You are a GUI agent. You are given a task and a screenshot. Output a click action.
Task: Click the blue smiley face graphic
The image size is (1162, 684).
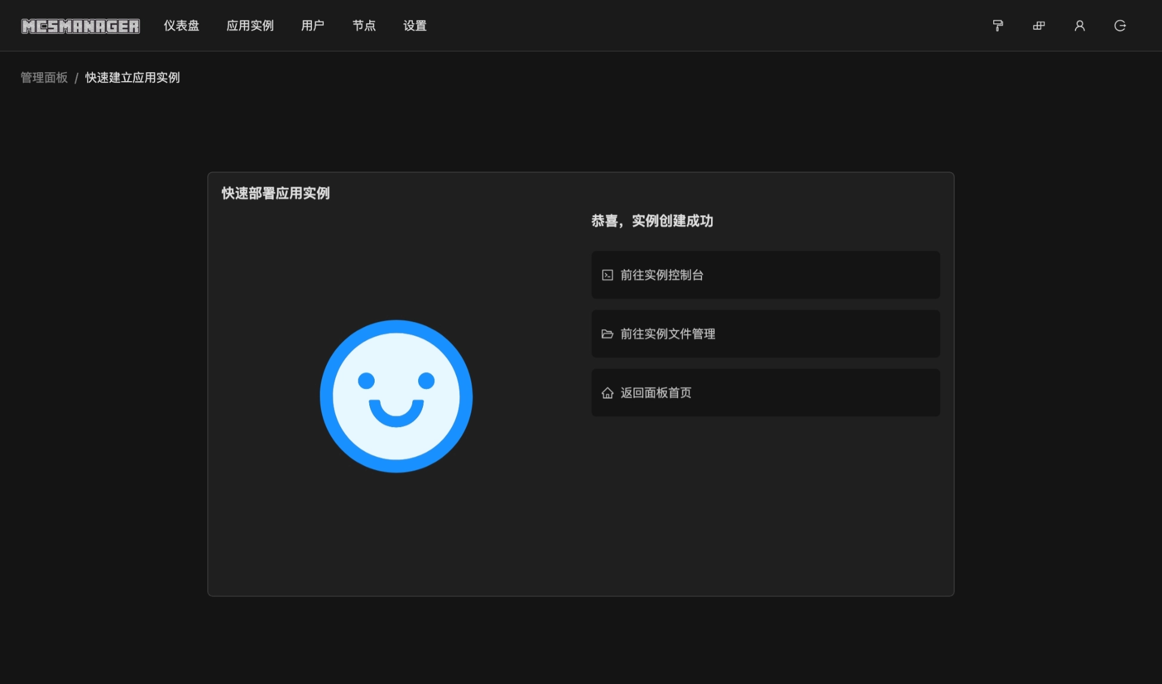point(396,397)
